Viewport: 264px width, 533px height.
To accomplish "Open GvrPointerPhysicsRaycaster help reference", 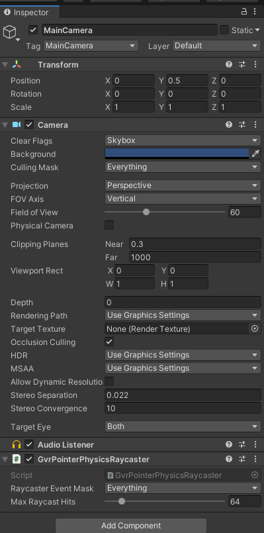I will pyautogui.click(x=229, y=460).
